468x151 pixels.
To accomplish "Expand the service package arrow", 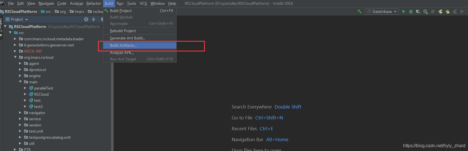I will click(20, 119).
